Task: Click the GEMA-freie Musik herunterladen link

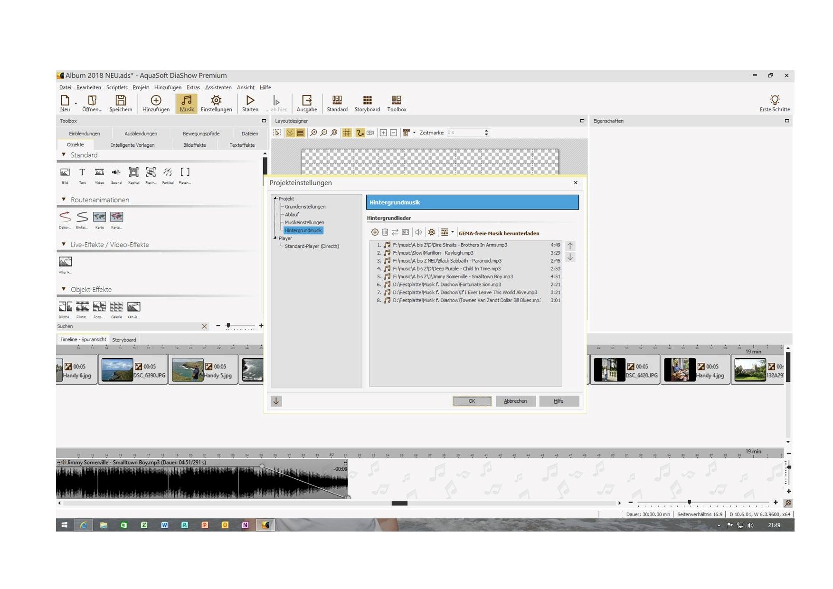Action: coord(499,233)
